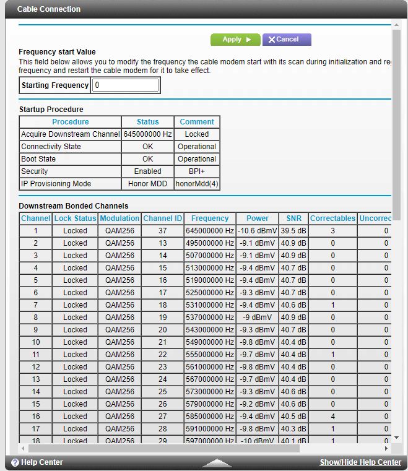Select the 645000000 Hz status cell in Startup Procedure
Screen dimensions: 408x471
click(147, 134)
